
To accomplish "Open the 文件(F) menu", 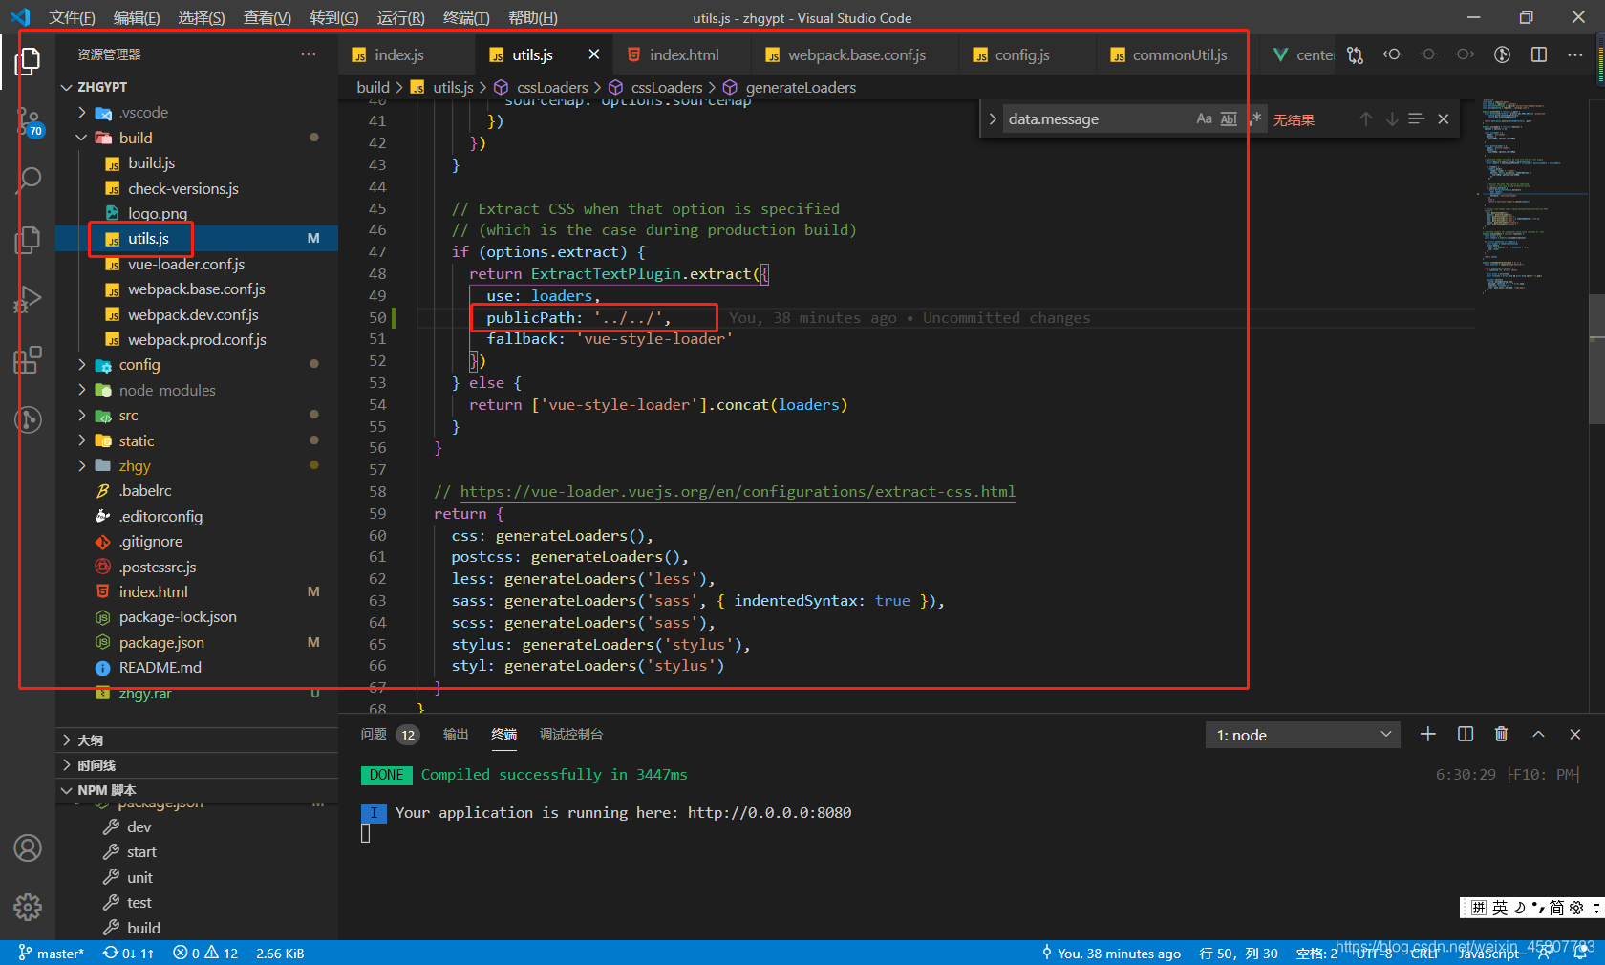I will 73,17.
